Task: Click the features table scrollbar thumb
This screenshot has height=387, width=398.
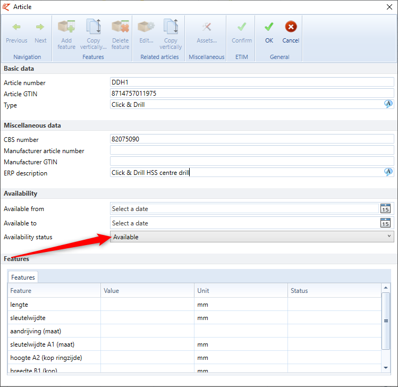Action: click(x=386, y=321)
